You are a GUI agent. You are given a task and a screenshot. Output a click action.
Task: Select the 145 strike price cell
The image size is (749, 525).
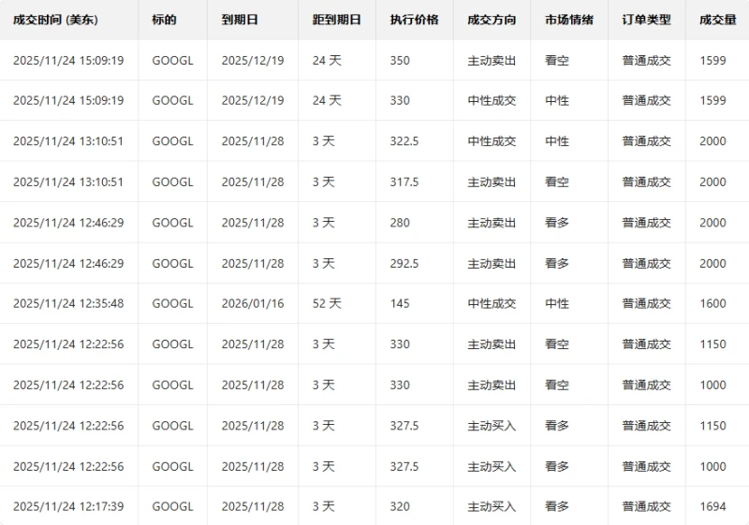400,303
